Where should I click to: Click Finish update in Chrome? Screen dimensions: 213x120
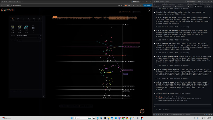click(x=148, y=5)
